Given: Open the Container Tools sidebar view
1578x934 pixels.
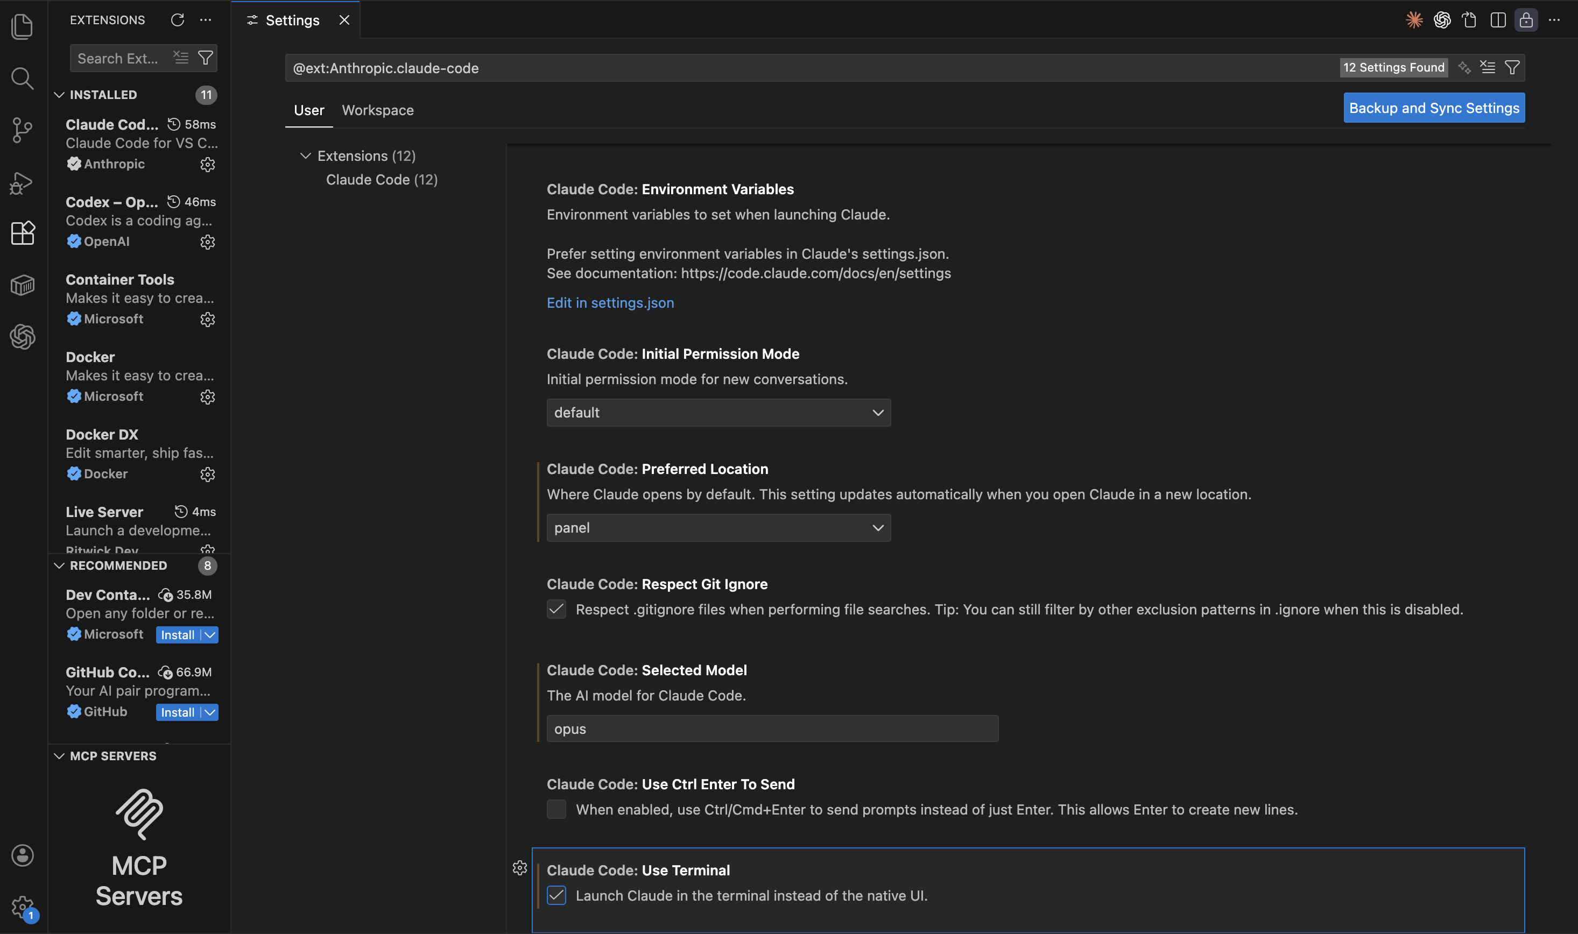Looking at the screenshot, I should [x=23, y=285].
